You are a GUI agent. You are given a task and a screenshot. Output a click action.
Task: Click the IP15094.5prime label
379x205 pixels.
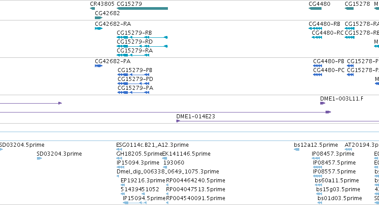144,198
